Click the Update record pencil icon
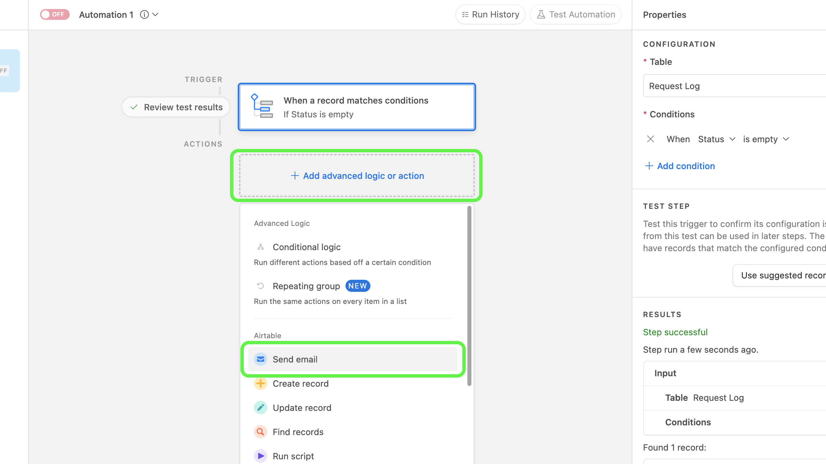 click(260, 408)
